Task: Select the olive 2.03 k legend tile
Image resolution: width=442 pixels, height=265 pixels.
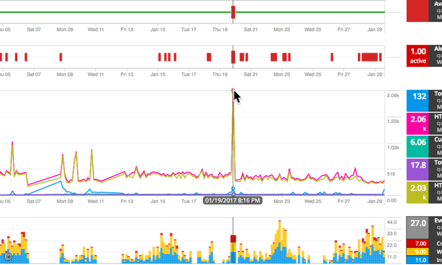Action: pyautogui.click(x=417, y=192)
